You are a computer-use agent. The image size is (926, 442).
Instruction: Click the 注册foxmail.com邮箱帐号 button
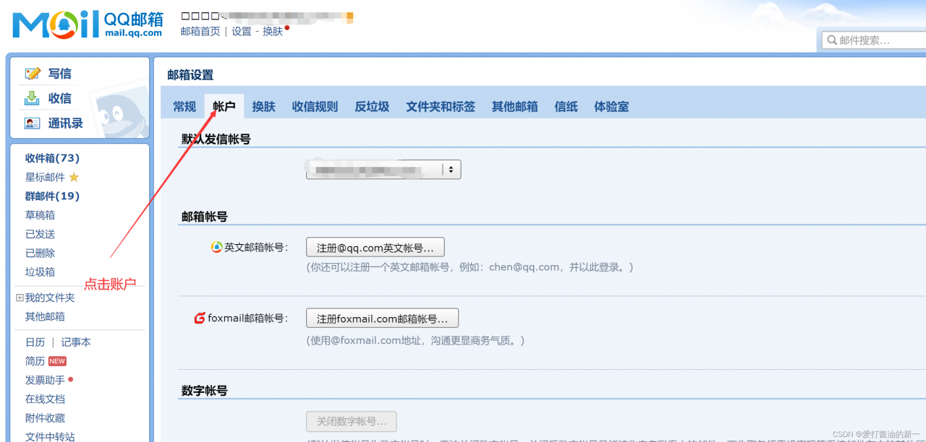(x=382, y=317)
